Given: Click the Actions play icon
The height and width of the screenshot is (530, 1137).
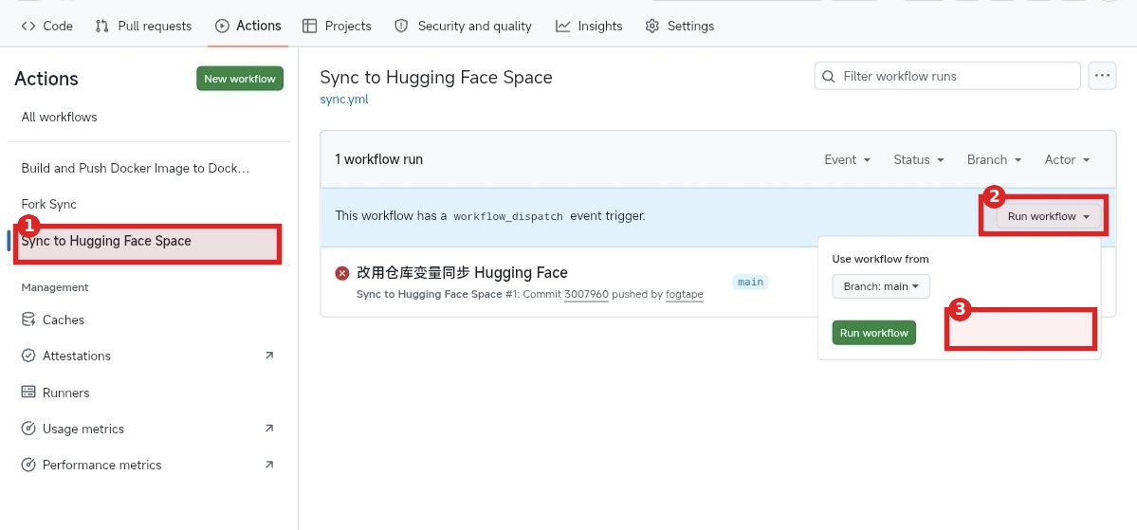Looking at the screenshot, I should tap(222, 27).
